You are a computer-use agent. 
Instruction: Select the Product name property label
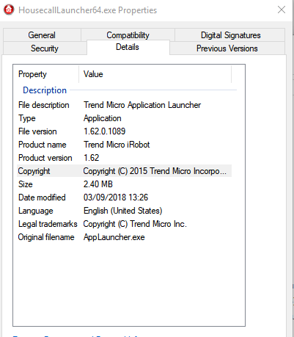click(43, 145)
